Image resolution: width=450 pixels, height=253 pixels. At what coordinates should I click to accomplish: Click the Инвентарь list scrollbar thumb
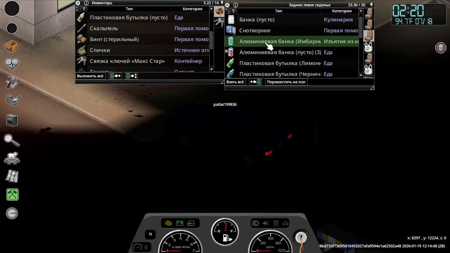(x=211, y=40)
